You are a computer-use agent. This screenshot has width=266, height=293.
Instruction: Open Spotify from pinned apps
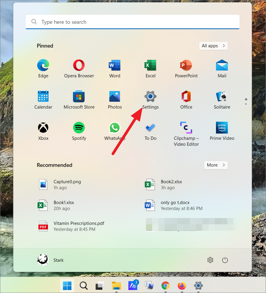pos(79,131)
